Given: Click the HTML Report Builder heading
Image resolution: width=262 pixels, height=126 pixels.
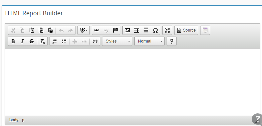Looking at the screenshot, I should 34,13.
